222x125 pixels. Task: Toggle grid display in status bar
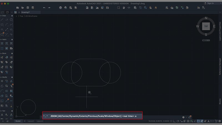[x=171, y=121]
